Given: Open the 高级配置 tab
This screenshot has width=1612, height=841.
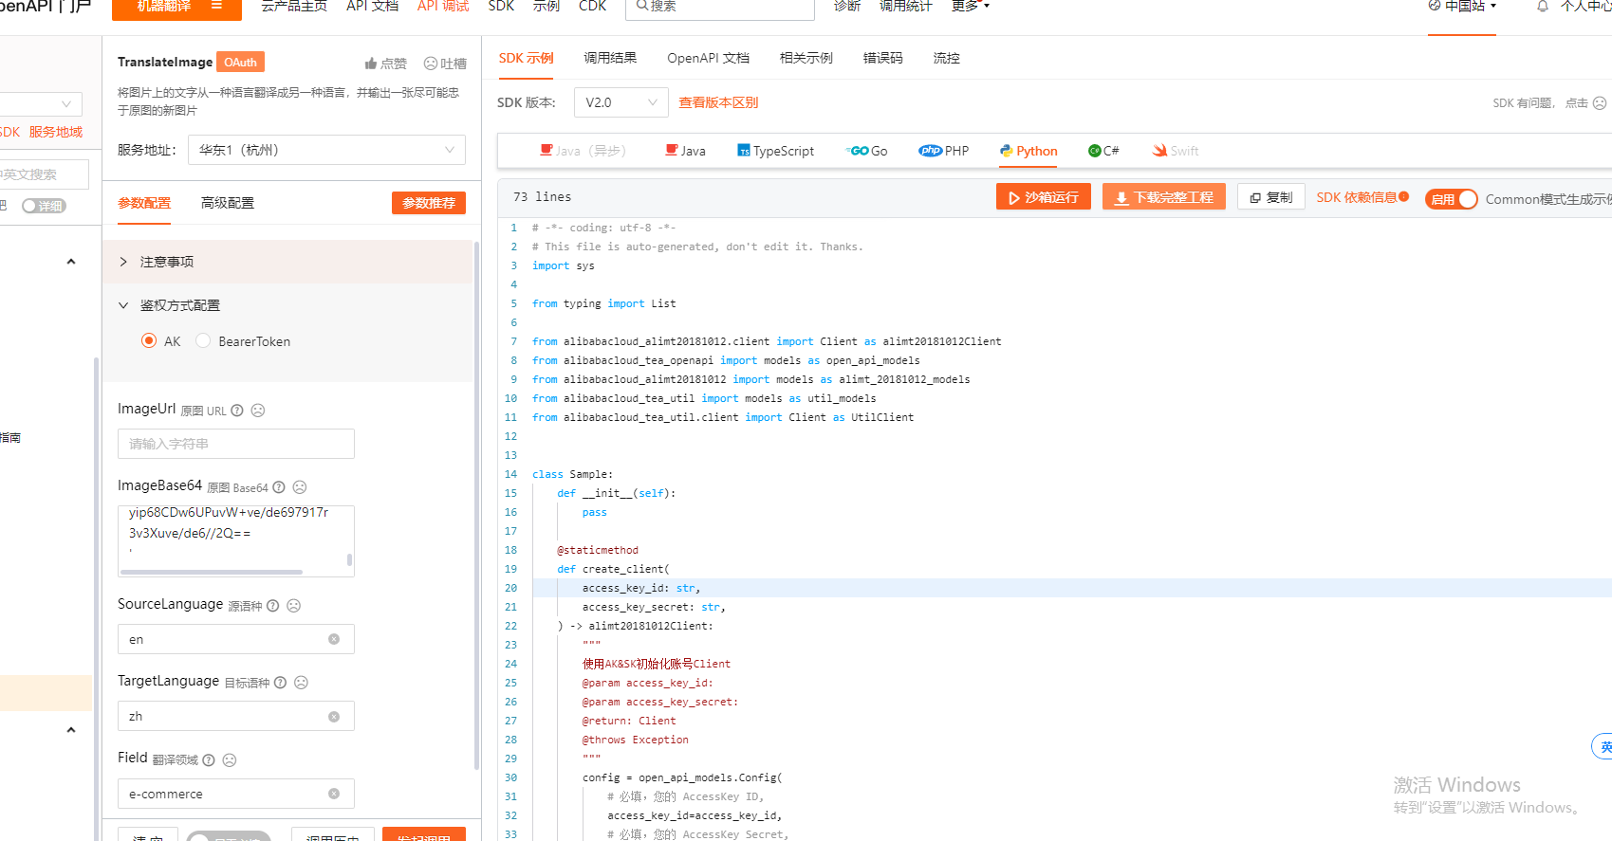Looking at the screenshot, I should [228, 203].
